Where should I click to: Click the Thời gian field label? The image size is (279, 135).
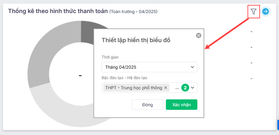(x=110, y=57)
